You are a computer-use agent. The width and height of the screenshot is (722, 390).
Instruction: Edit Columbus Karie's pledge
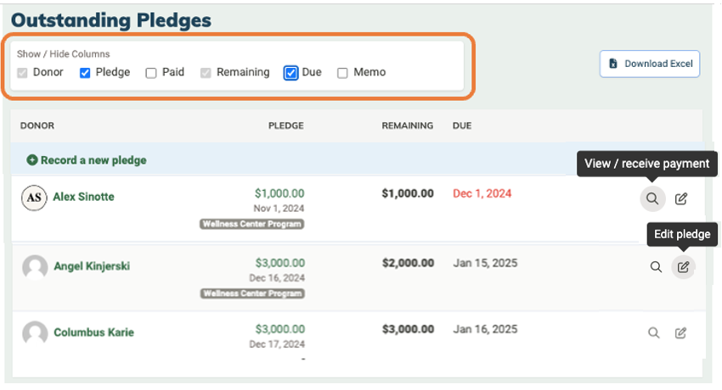pos(681,333)
